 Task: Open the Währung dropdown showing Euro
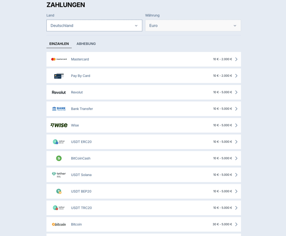click(x=193, y=26)
